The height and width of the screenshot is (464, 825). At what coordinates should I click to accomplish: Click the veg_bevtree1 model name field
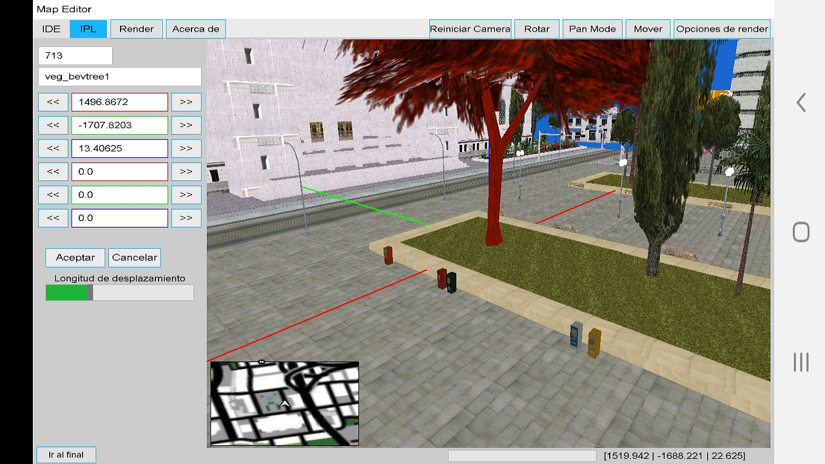point(120,77)
